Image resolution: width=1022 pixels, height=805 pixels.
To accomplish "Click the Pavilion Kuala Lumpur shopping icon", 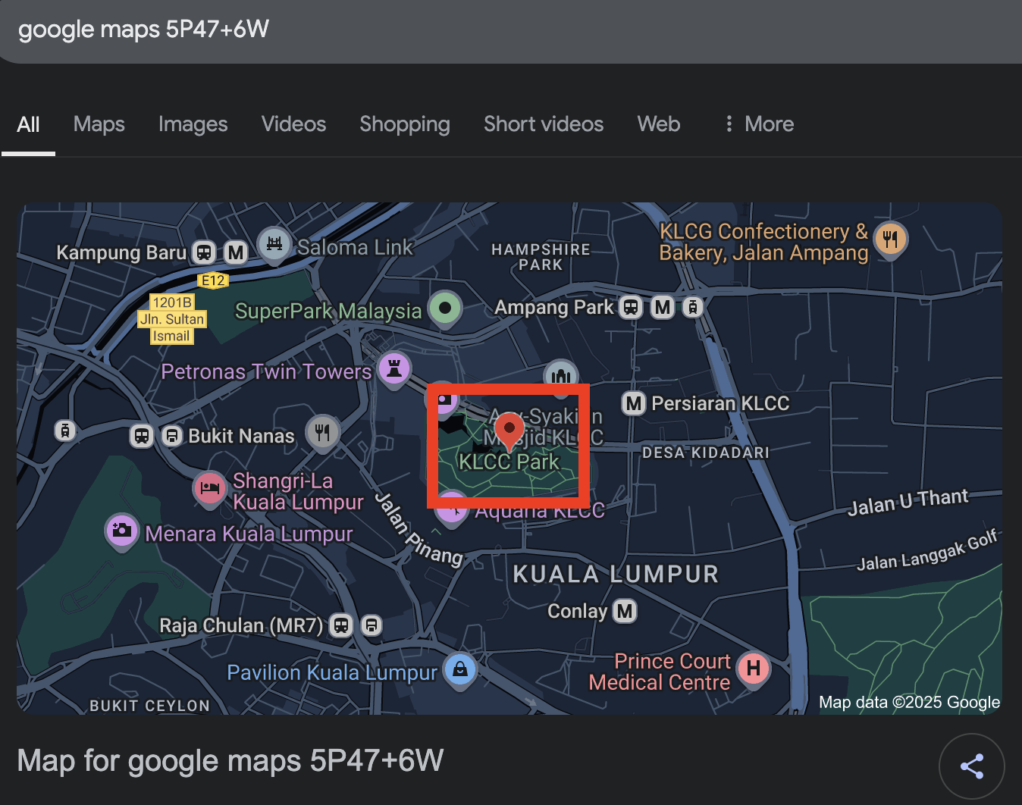I will [459, 669].
